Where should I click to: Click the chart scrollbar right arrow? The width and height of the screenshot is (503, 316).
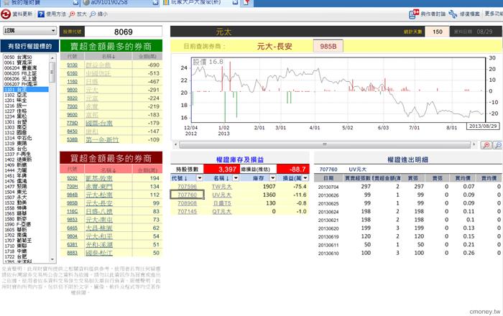[x=474, y=144]
